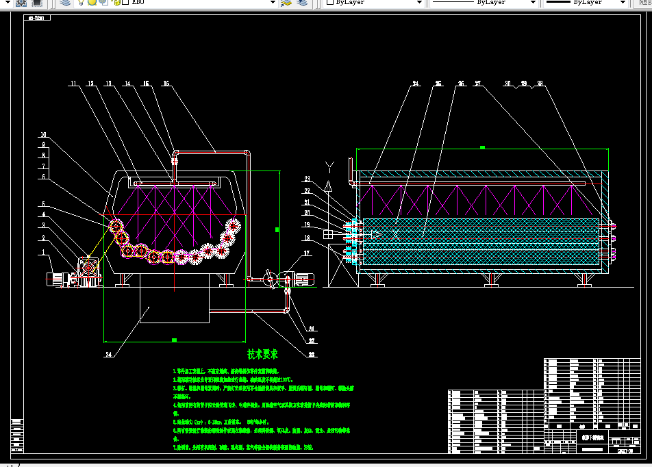
Task: Select part callout number 34
Action: coord(108,355)
